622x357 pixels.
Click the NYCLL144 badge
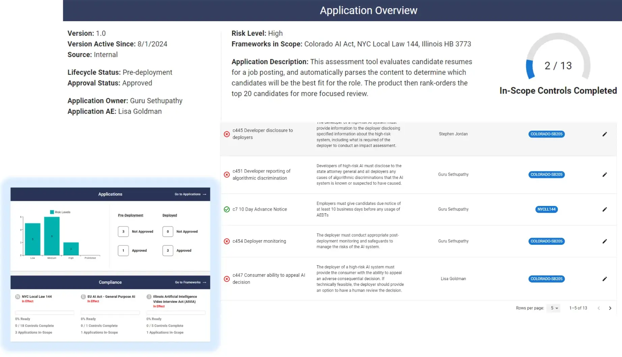[x=546, y=209]
